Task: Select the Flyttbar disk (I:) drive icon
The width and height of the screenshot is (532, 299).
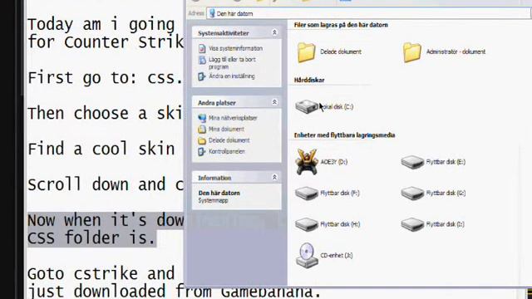Action: tap(412, 224)
